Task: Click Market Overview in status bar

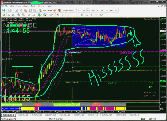Action: [56, 119]
